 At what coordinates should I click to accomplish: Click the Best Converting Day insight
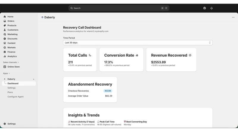pos(135,123)
